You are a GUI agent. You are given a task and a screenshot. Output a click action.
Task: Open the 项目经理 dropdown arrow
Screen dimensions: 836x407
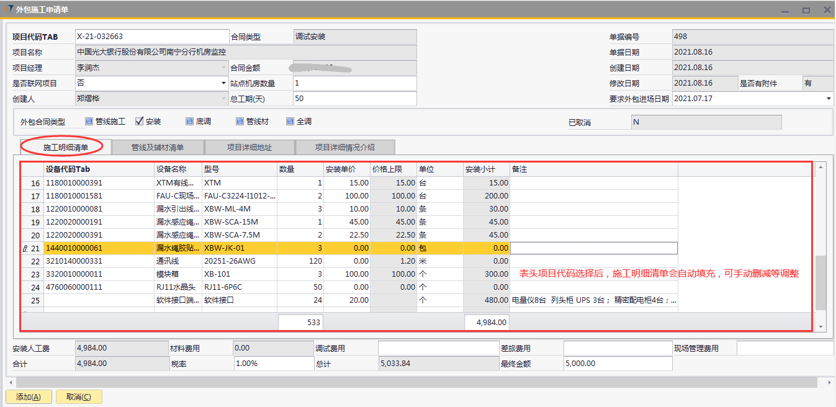223,68
